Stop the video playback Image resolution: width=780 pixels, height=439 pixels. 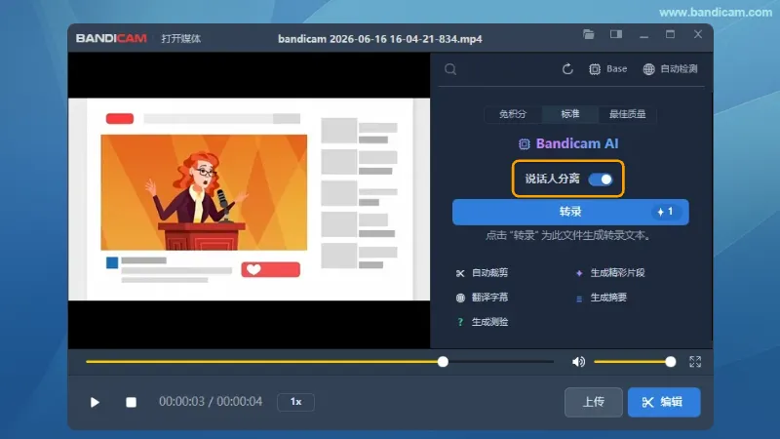[x=131, y=402]
